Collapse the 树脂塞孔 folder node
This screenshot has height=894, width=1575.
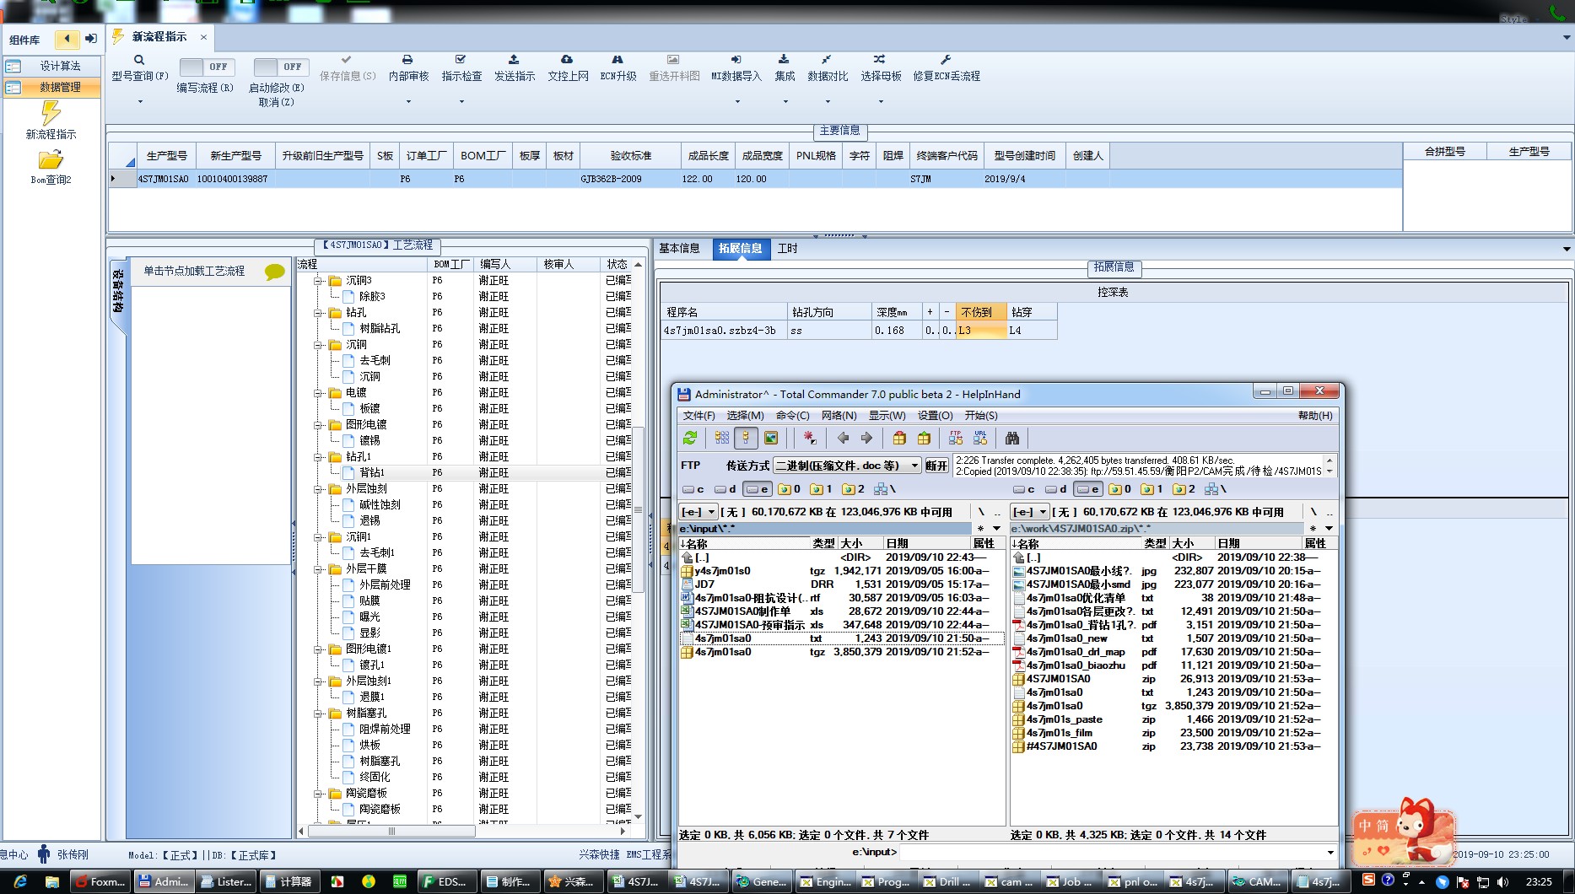click(318, 714)
